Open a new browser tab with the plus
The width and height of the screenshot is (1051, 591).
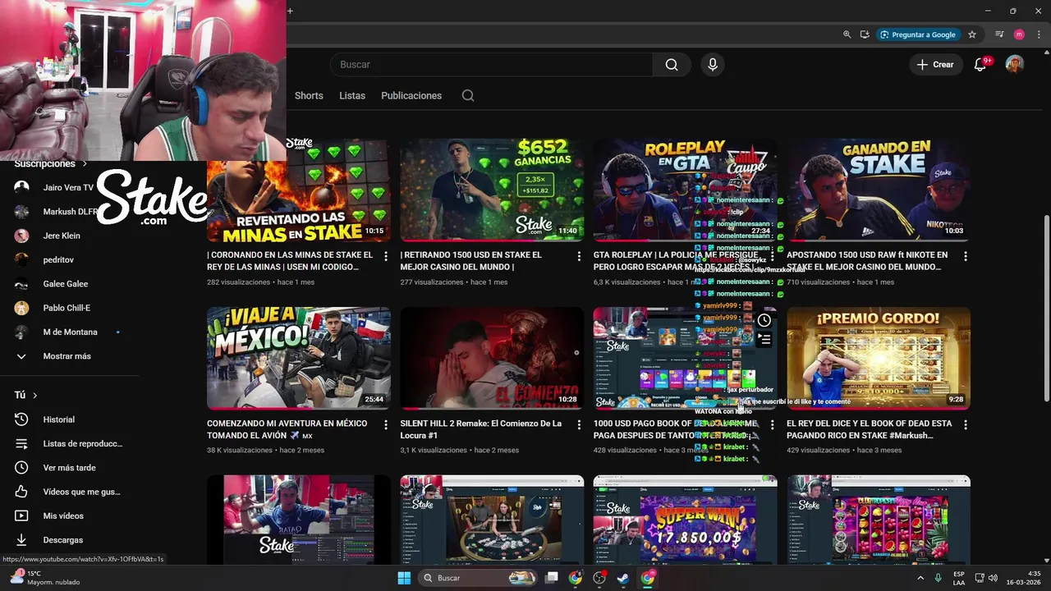(290, 11)
